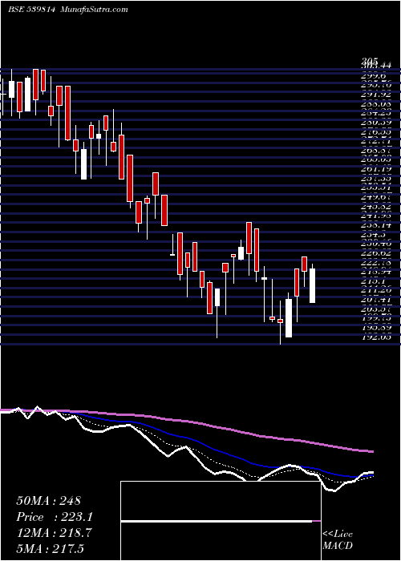Click the 192.05 price axis label
This screenshot has width=401, height=561.
click(x=376, y=337)
